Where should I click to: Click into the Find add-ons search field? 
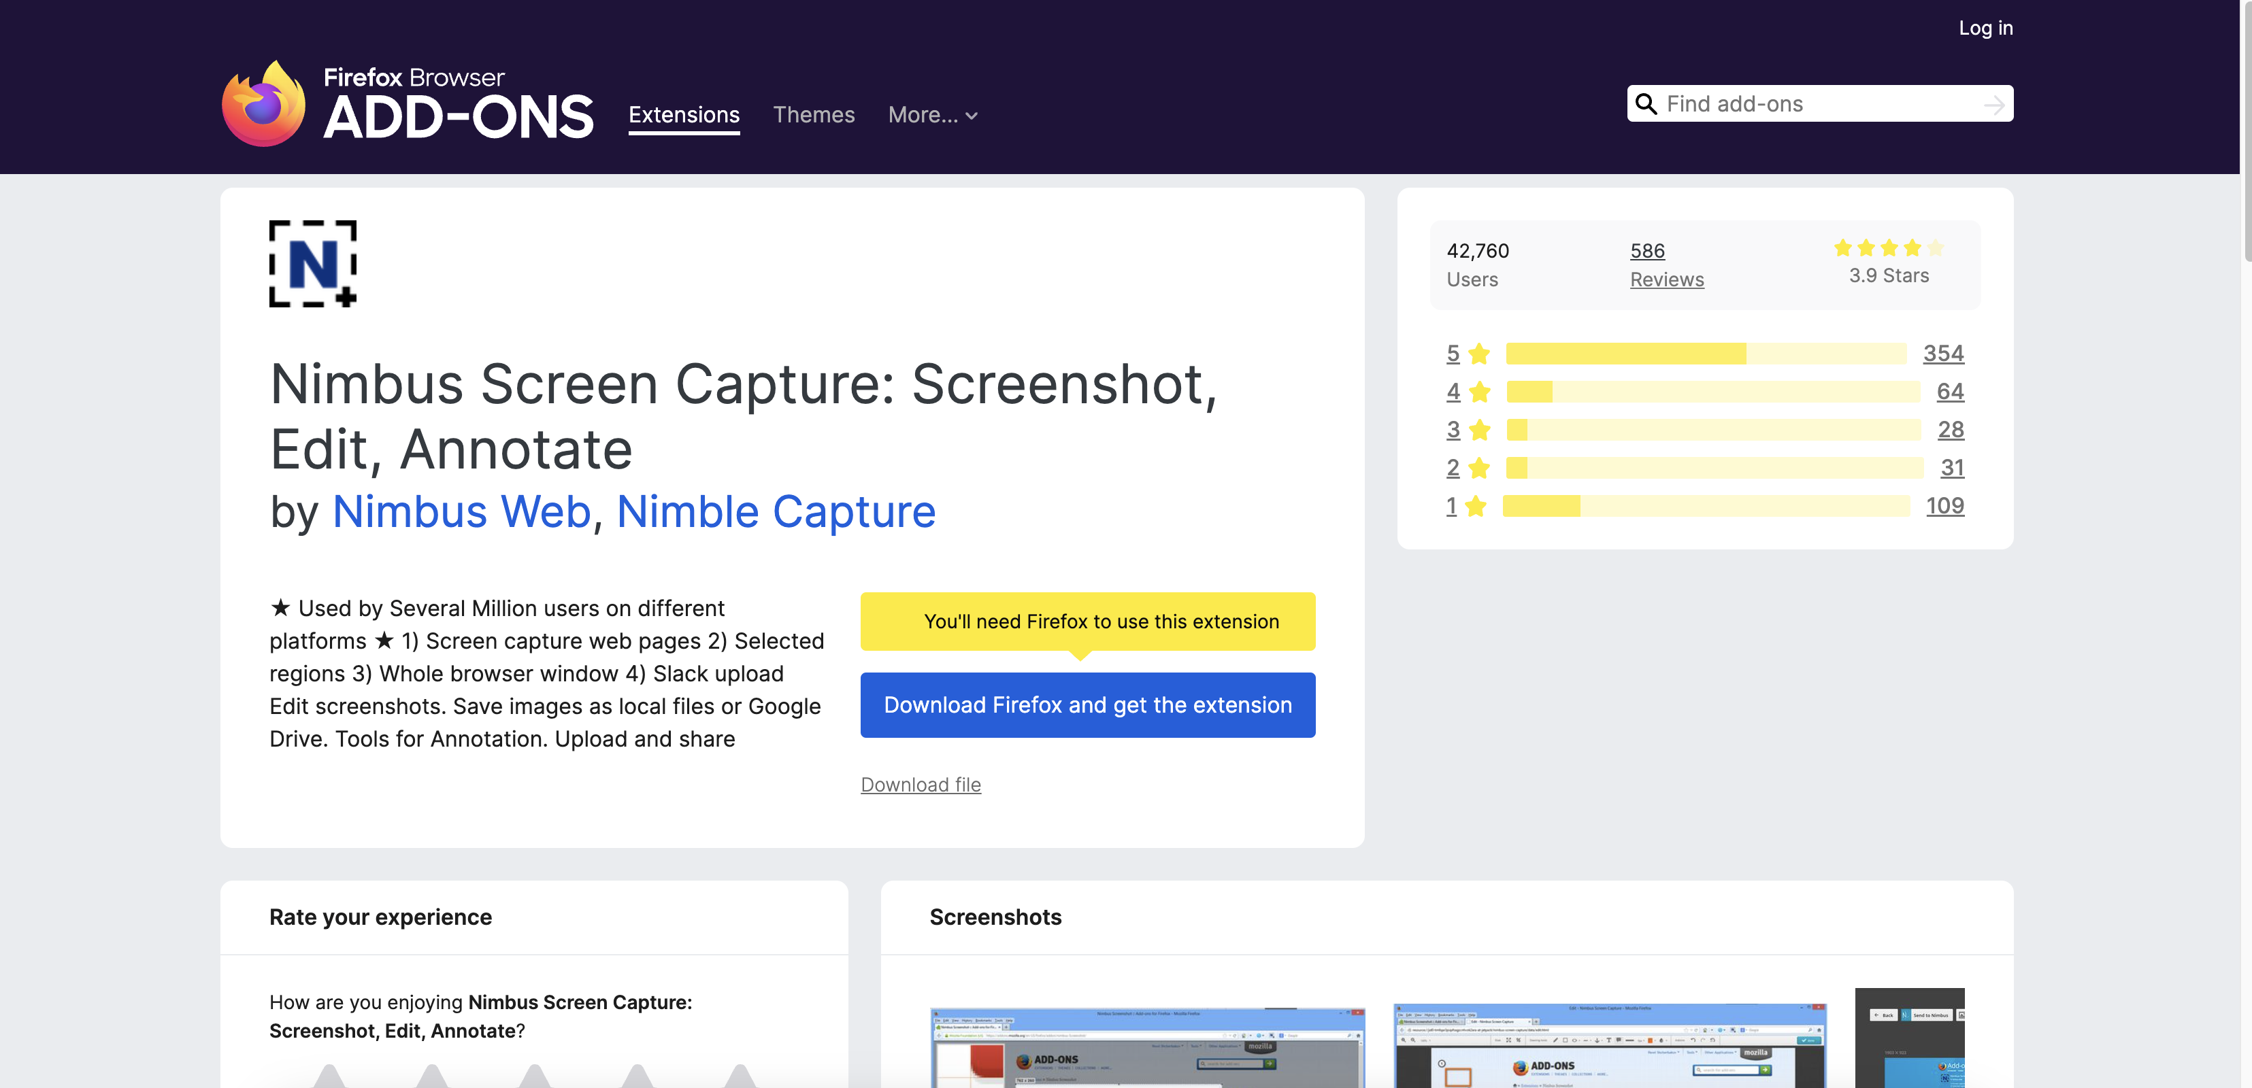pyautogui.click(x=1801, y=103)
